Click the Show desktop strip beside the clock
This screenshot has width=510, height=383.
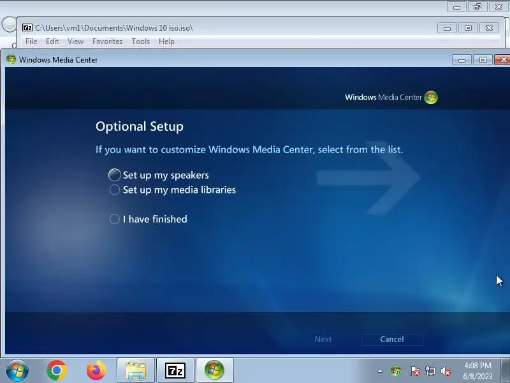(505, 371)
